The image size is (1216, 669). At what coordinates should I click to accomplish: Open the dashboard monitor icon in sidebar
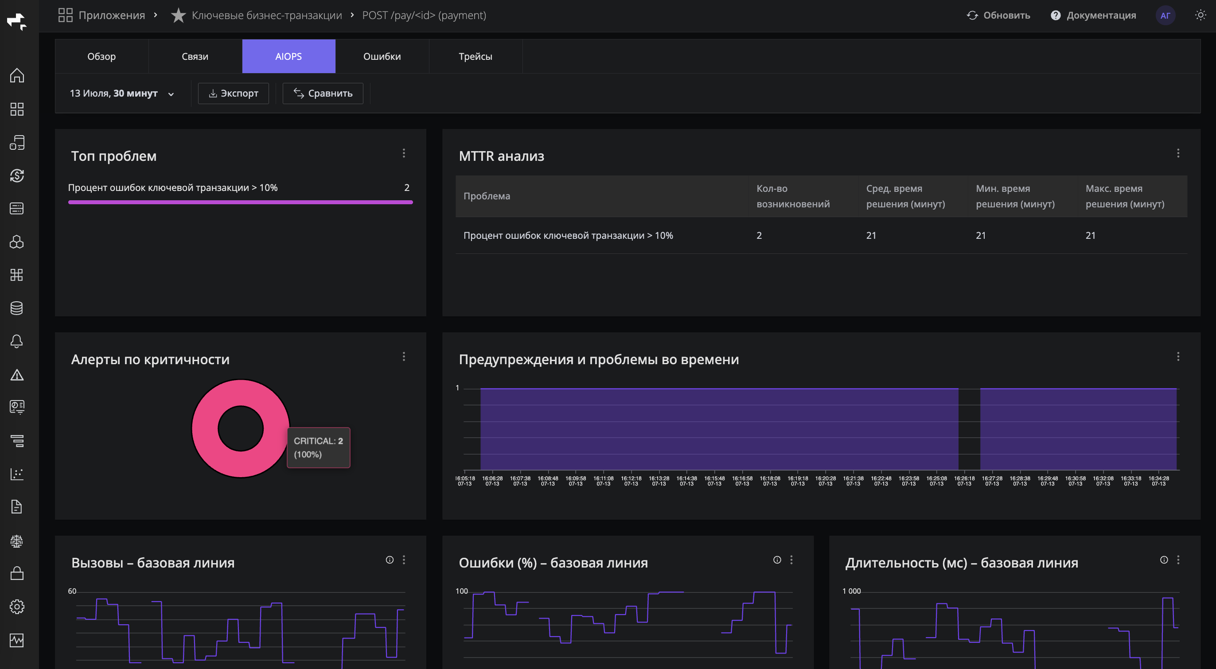click(17, 407)
